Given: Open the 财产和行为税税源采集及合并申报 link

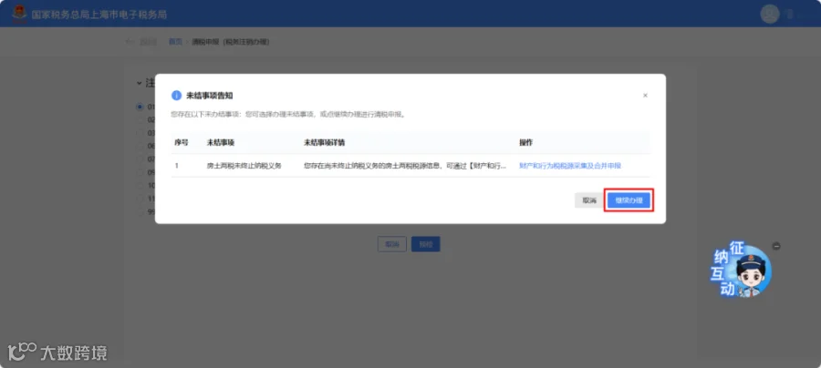Looking at the screenshot, I should pyautogui.click(x=569, y=166).
